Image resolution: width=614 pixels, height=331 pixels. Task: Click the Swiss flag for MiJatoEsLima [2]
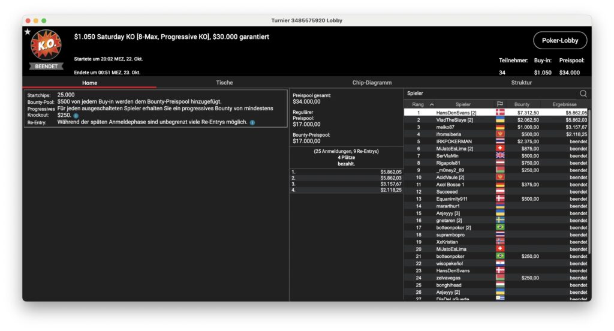pyautogui.click(x=500, y=148)
